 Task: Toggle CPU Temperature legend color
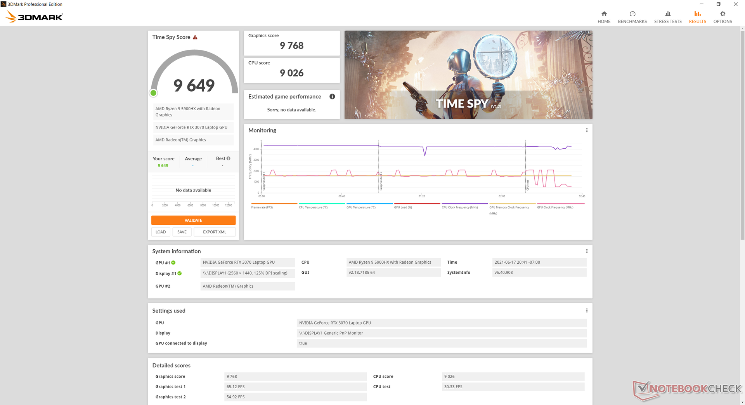322,203
